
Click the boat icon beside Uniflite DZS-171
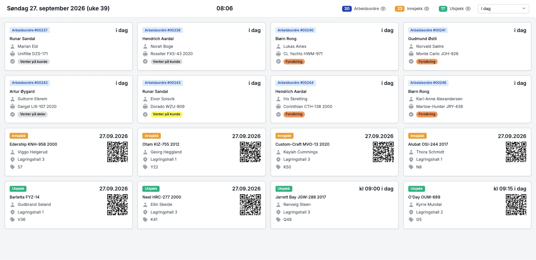(12, 54)
